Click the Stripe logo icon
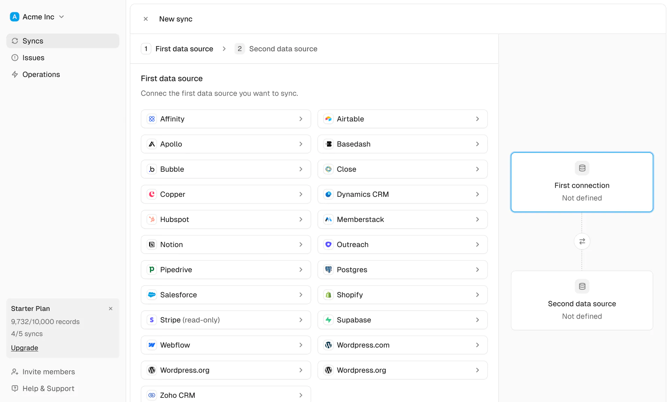Image resolution: width=670 pixels, height=402 pixels. click(x=151, y=320)
